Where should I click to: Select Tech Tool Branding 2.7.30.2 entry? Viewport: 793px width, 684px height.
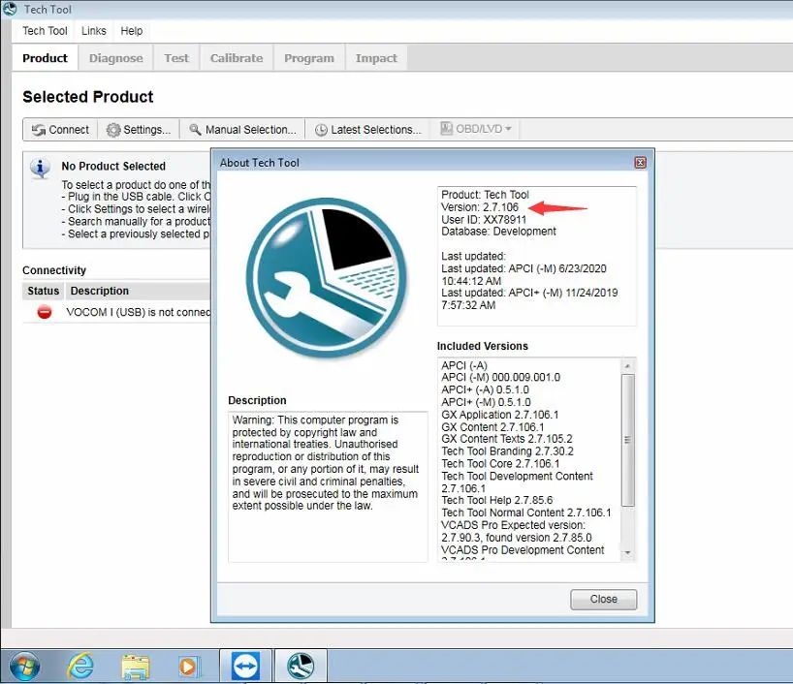pos(507,451)
